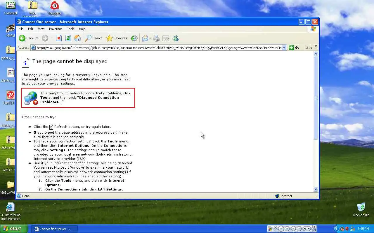Open the Favorites star toolbar button

(x=116, y=38)
